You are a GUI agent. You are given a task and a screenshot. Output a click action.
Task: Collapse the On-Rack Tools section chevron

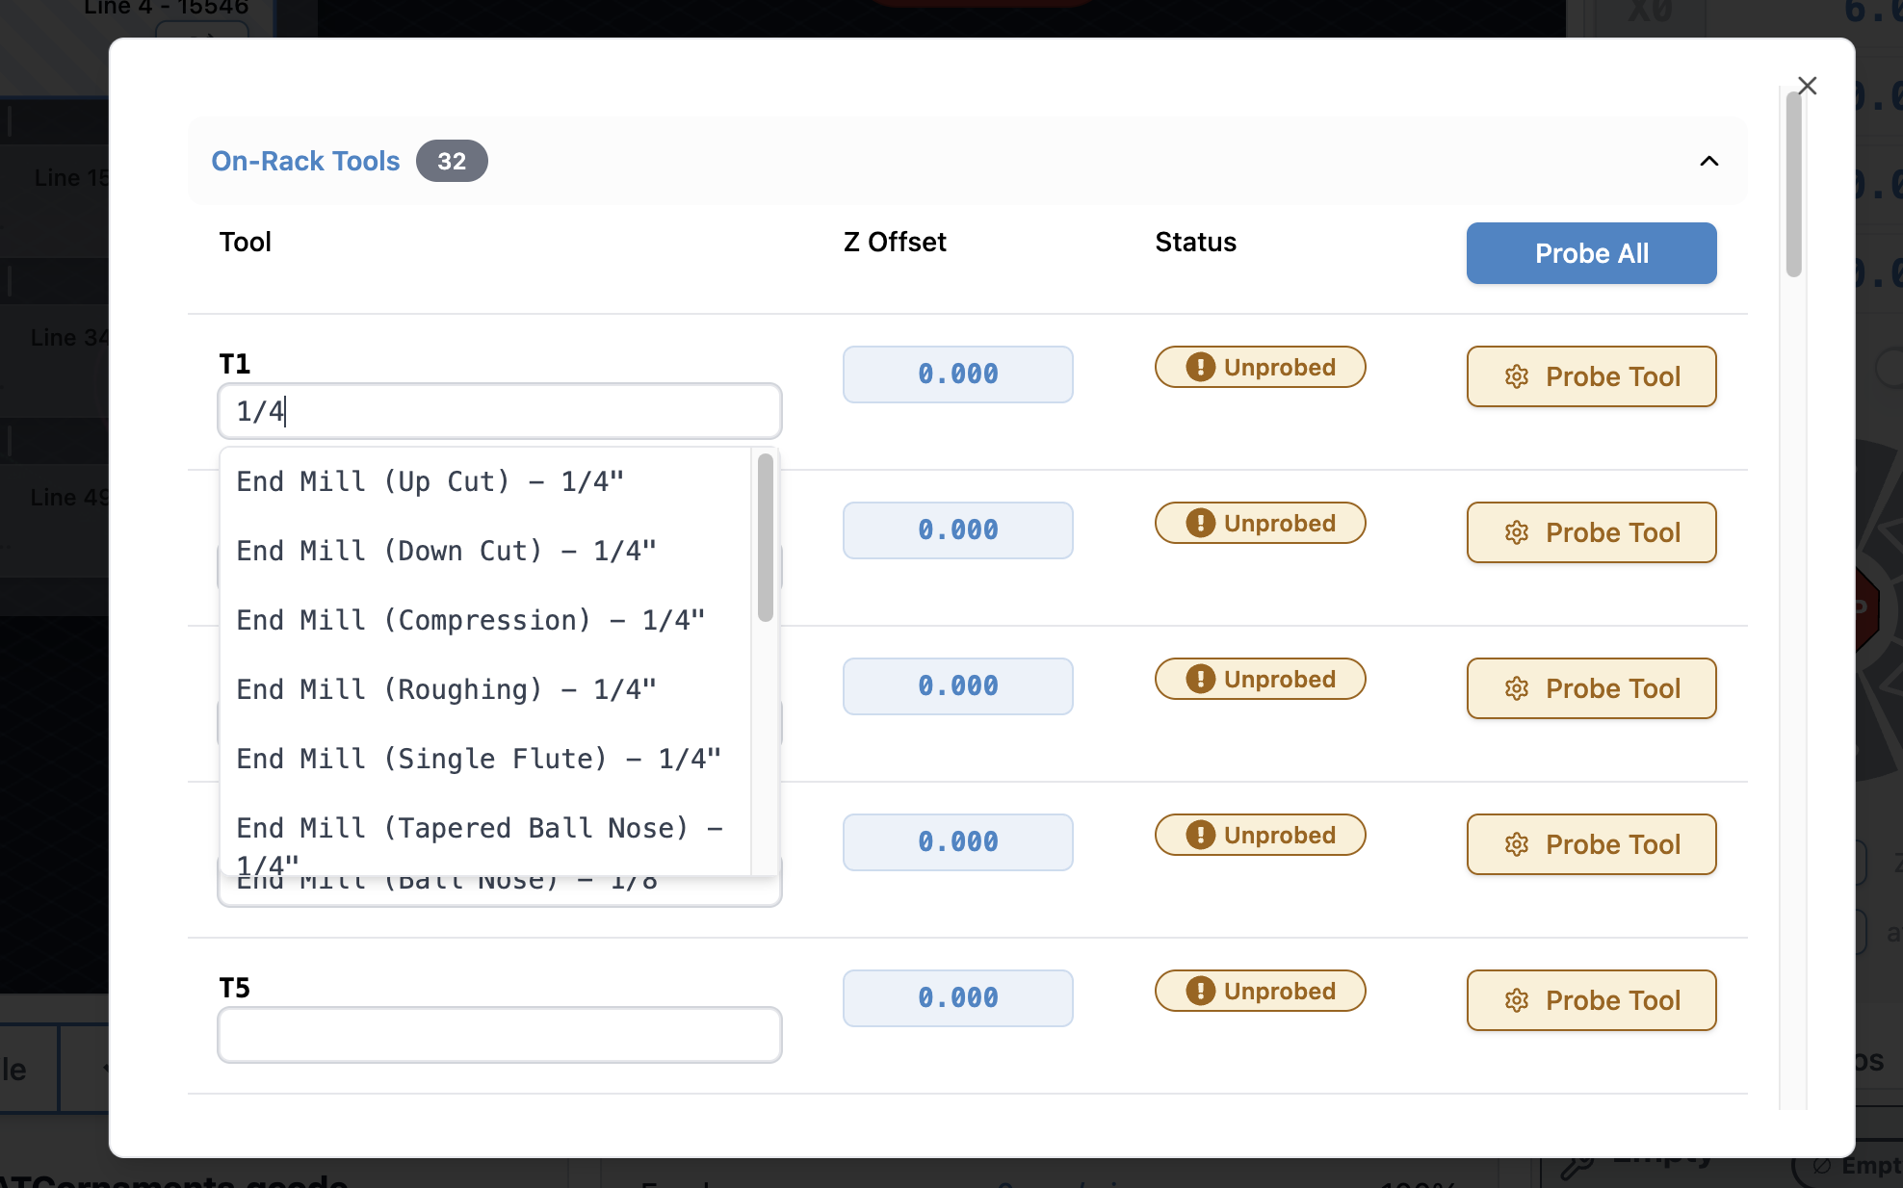[x=1708, y=161]
